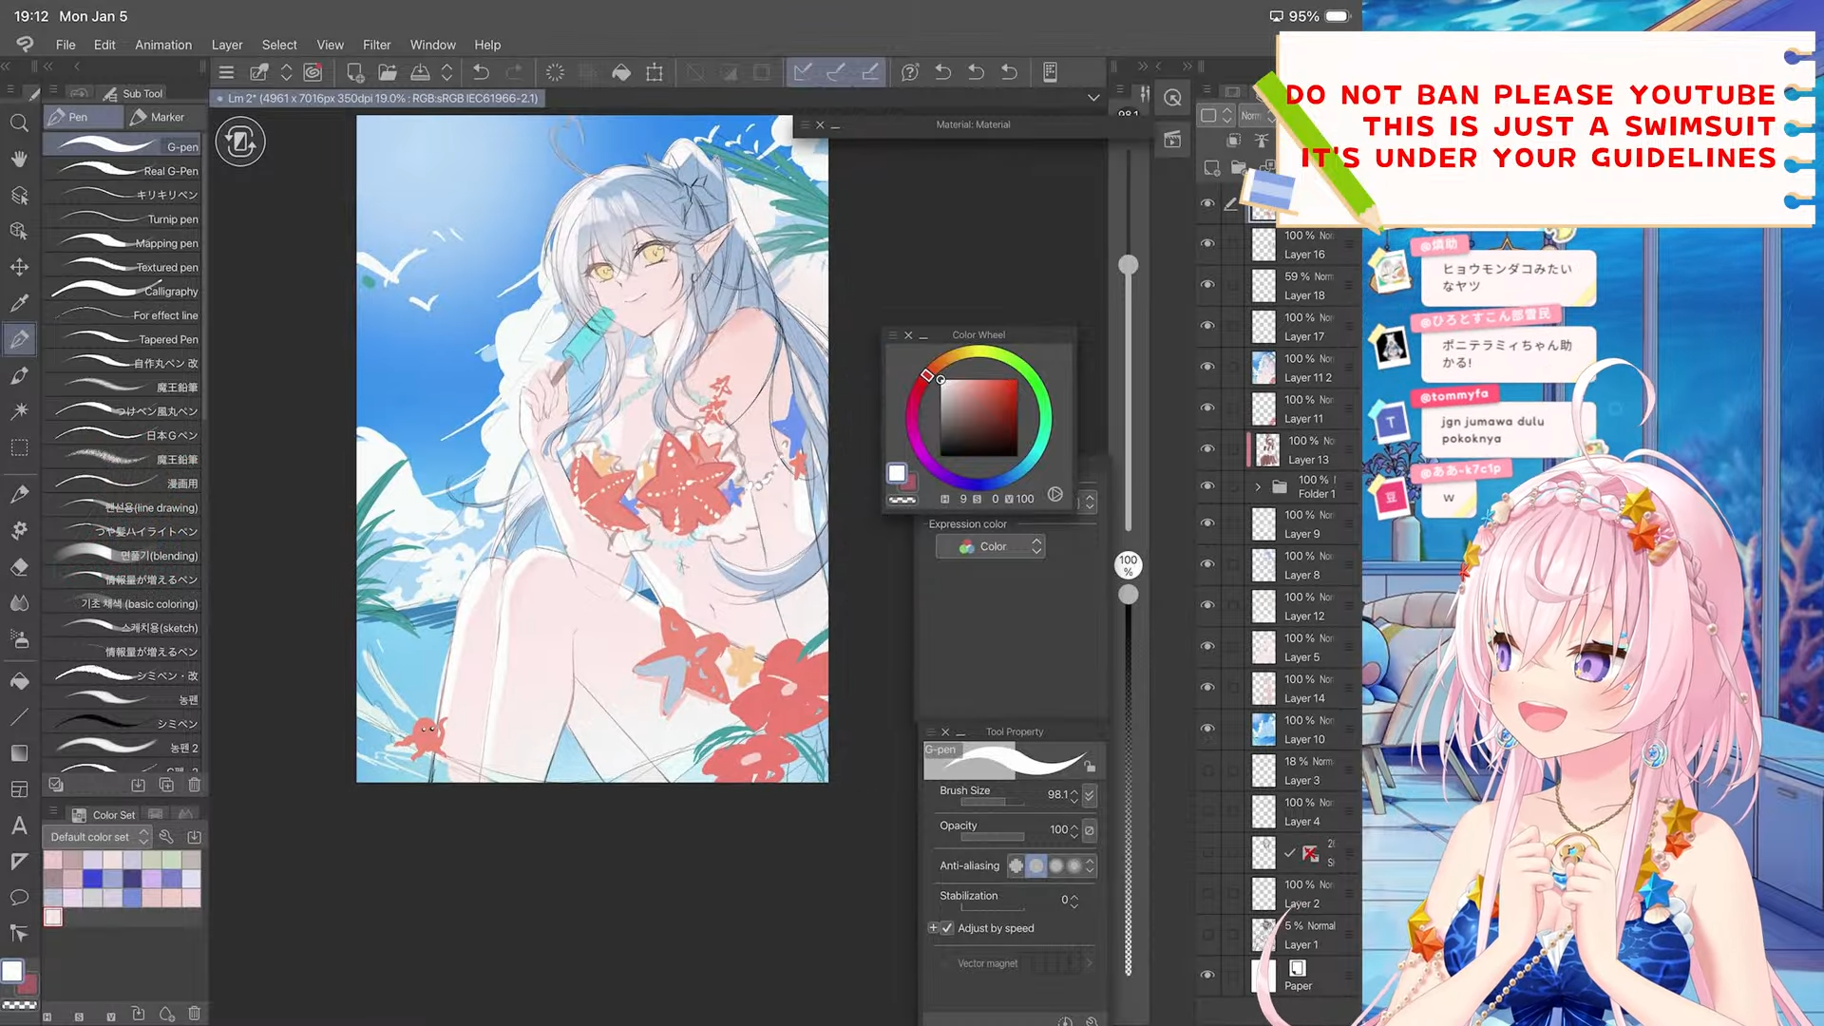This screenshot has height=1026, width=1824.
Task: Click the clear layer icon in toolbar
Action: (x=555, y=72)
